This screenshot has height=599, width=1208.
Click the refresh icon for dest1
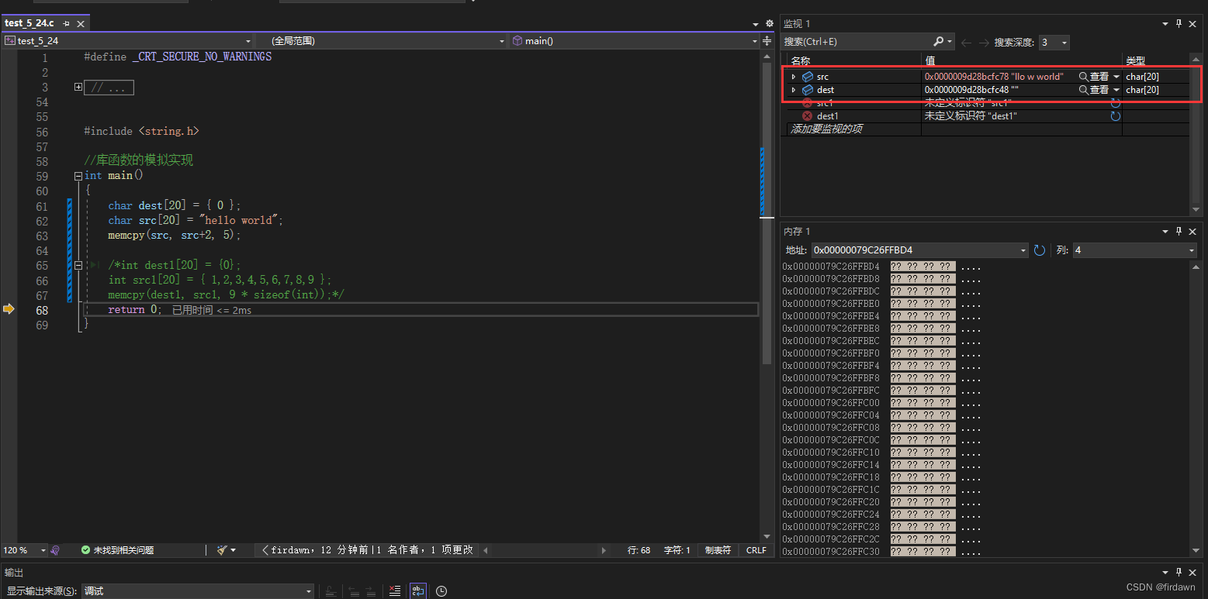[x=1115, y=116]
